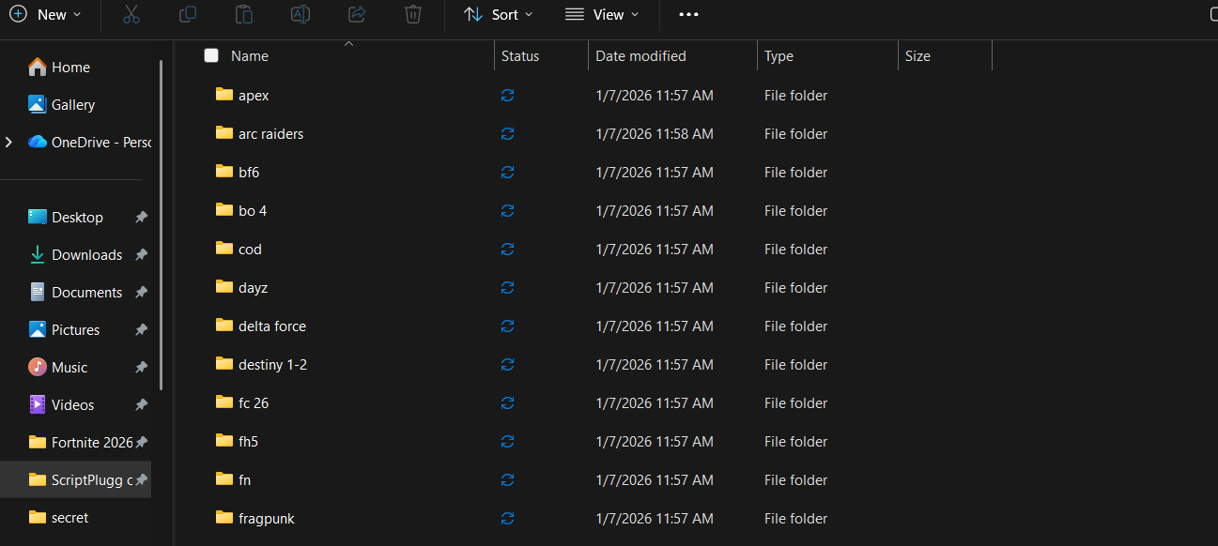
Task: Open the See more three-dots menu
Action: 688,14
